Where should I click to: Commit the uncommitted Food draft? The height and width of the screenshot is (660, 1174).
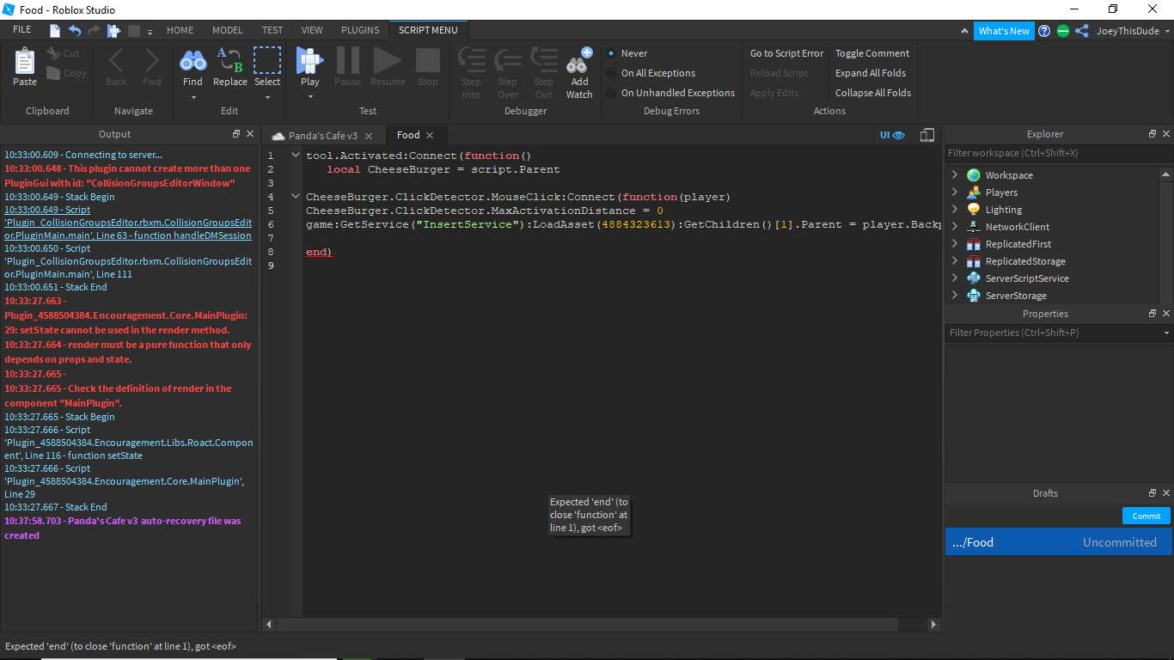(1146, 516)
